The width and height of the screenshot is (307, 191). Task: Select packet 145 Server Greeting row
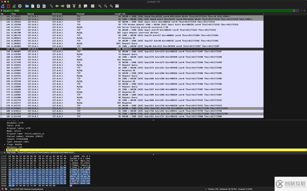132,27
